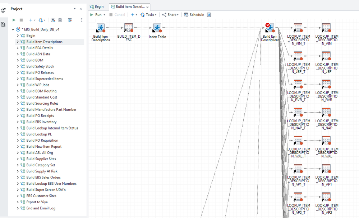Expand the Build BOM tree item
This screenshot has width=359, height=218.
point(18,60)
